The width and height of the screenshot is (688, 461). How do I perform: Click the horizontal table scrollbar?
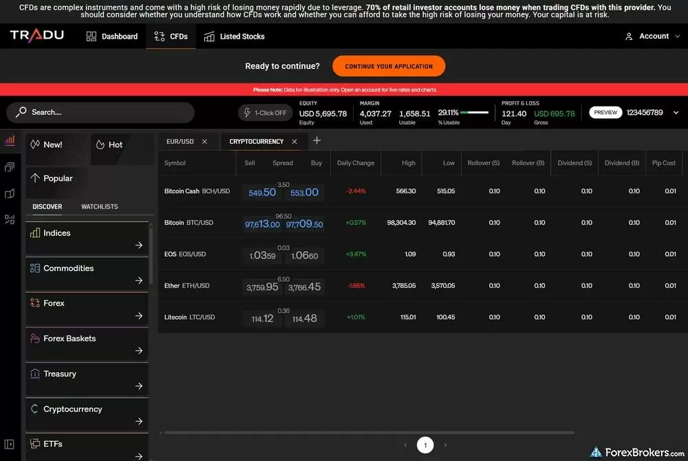[369, 433]
